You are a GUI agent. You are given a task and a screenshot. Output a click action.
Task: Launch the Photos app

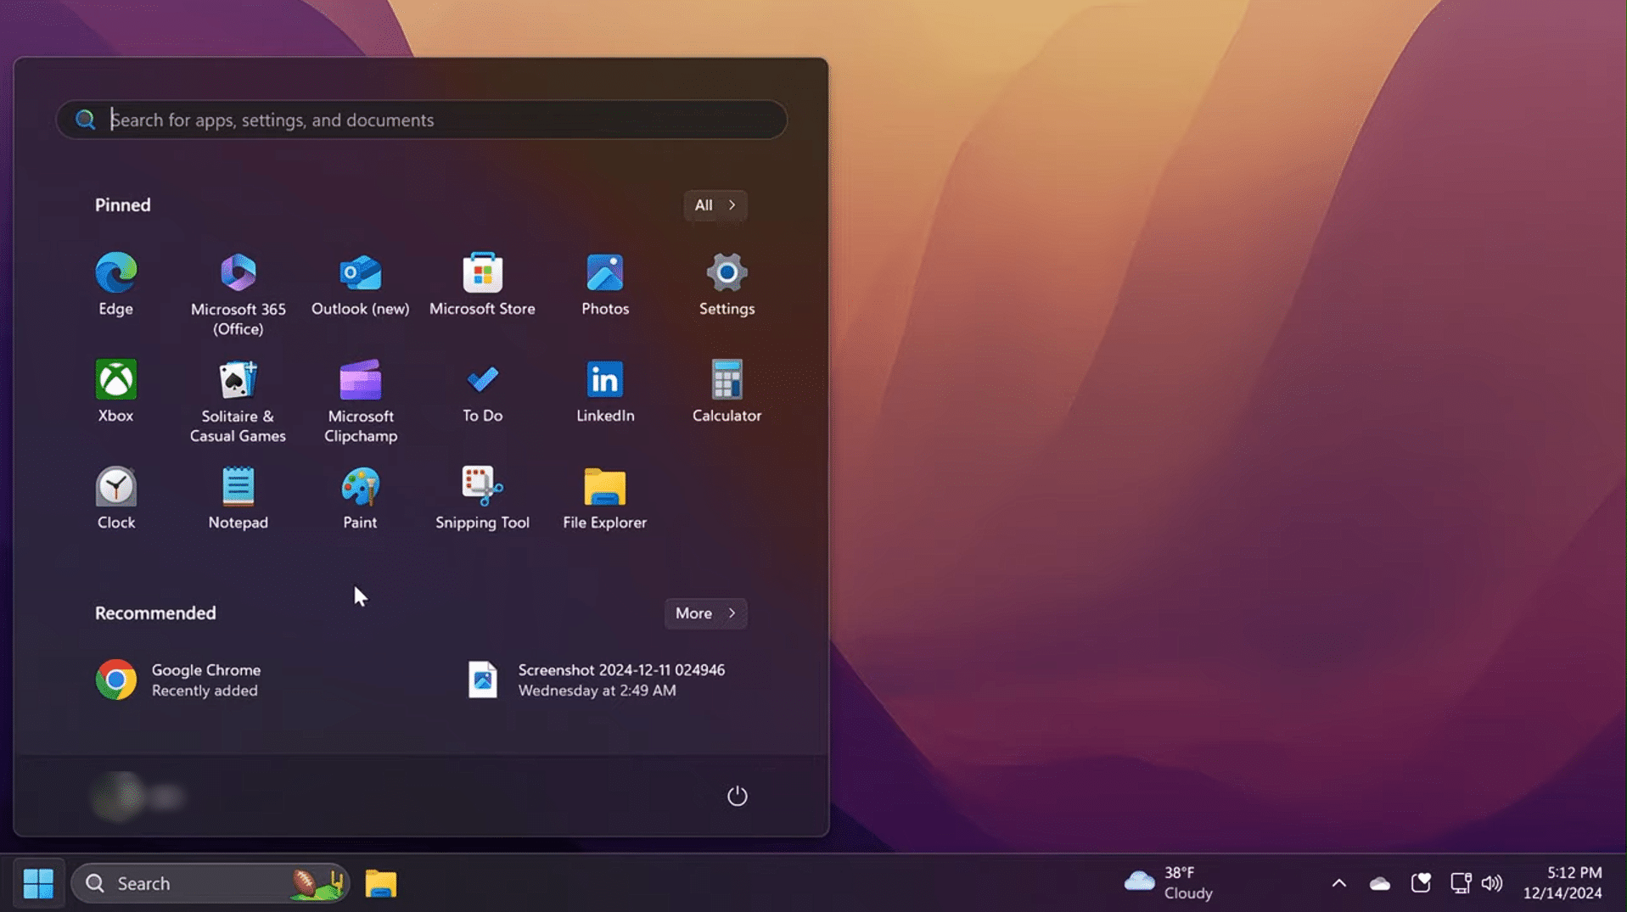point(604,284)
